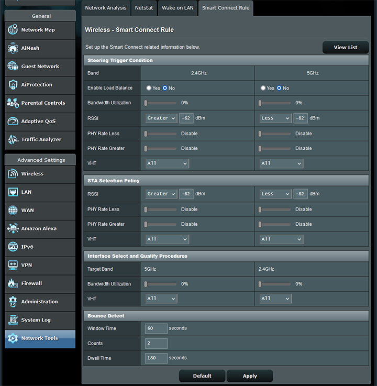Click the Traffic Analyzer icon
377x386 pixels.
[x=13, y=140]
